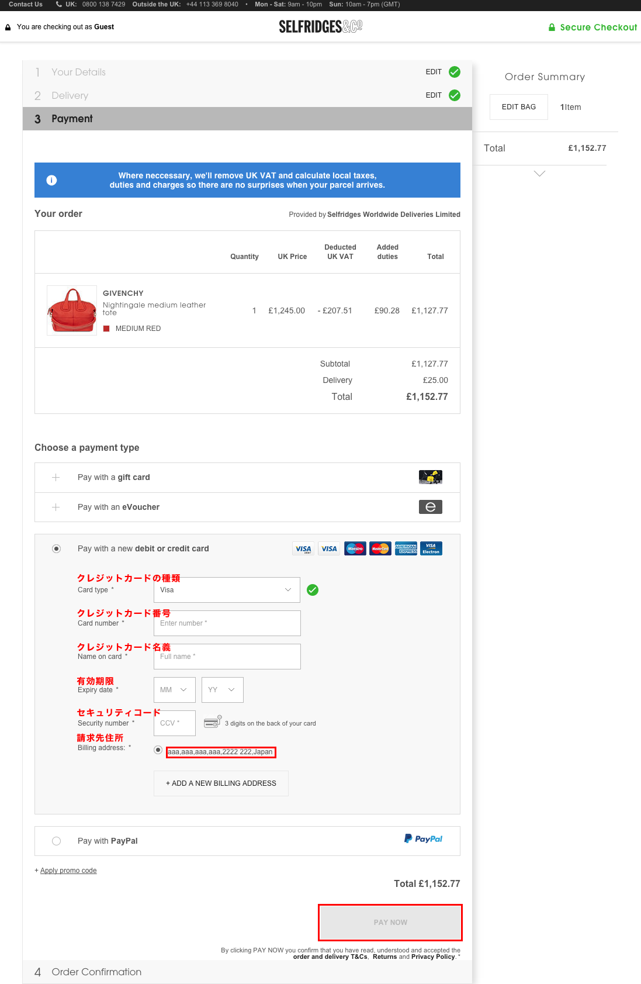
Task: Open the expiry month MM dropdown
Action: (175, 690)
